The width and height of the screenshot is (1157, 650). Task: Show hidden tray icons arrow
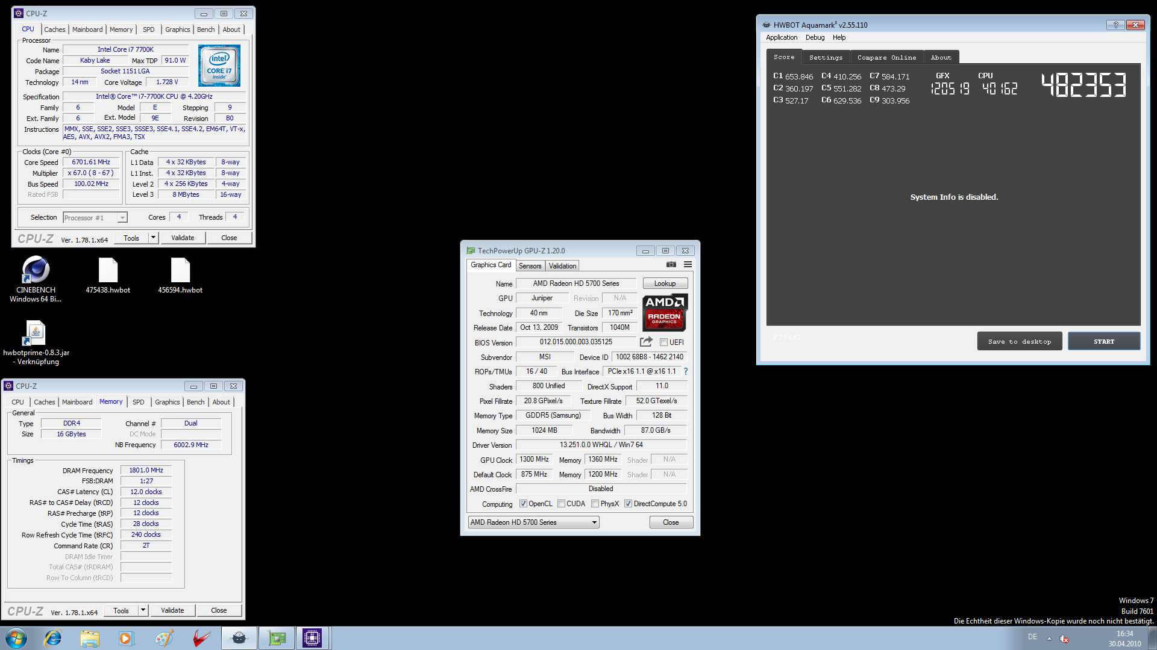click(1049, 638)
